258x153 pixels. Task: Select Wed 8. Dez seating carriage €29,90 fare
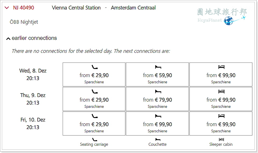94,74
